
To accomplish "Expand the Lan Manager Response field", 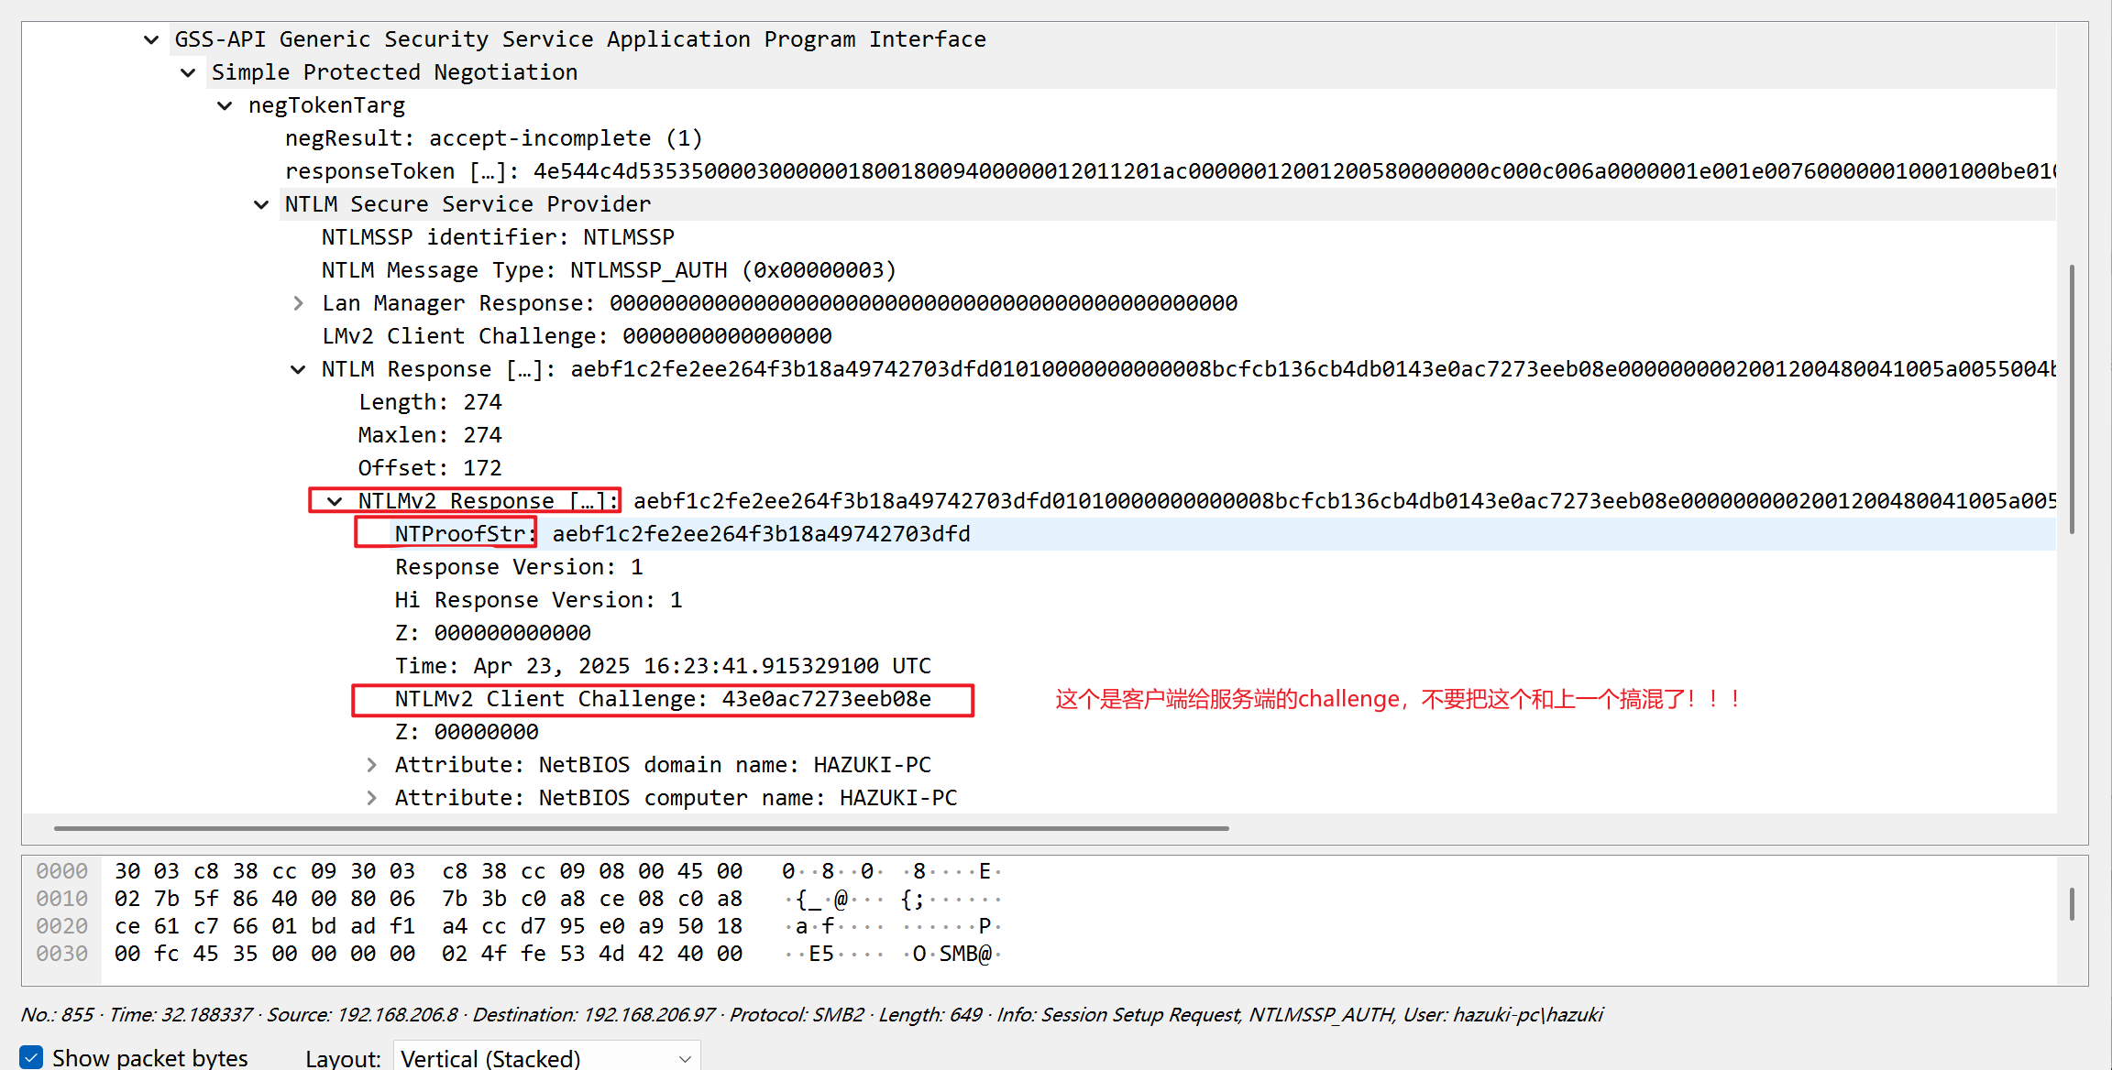I will 298,303.
